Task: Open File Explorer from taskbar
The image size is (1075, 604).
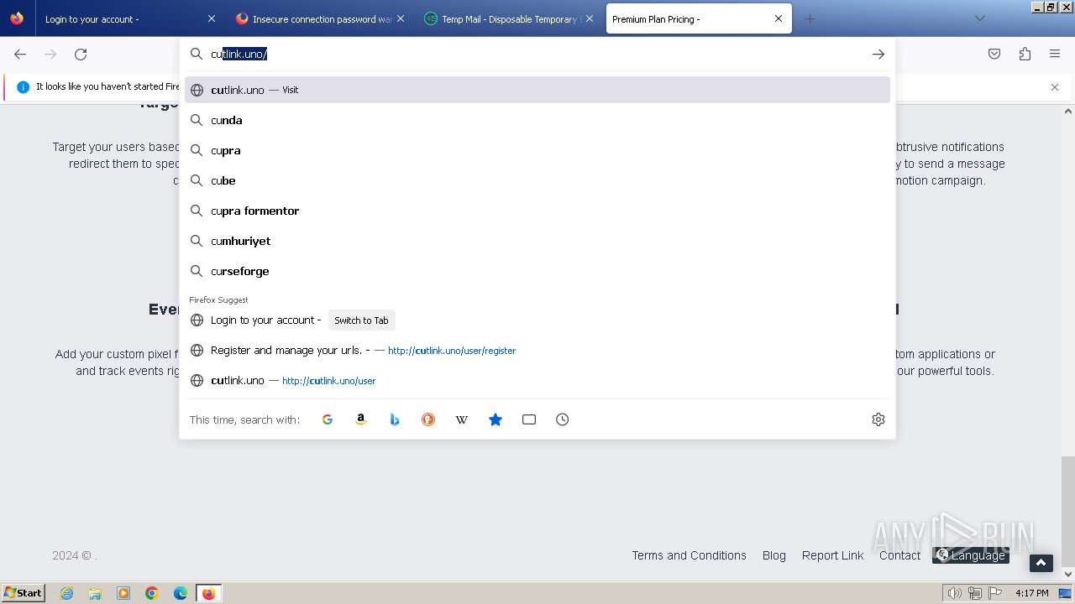Action: pyautogui.click(x=95, y=593)
